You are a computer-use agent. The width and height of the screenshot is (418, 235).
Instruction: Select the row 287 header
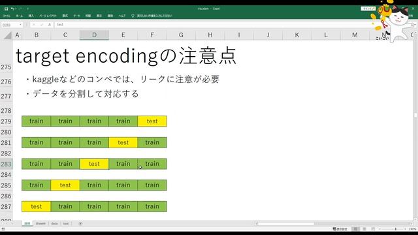tap(6, 206)
